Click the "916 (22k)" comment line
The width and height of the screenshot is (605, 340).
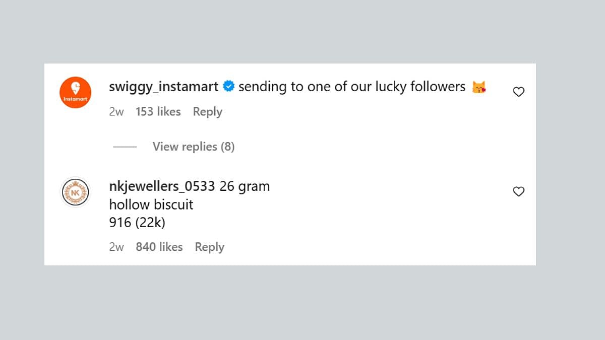click(137, 223)
